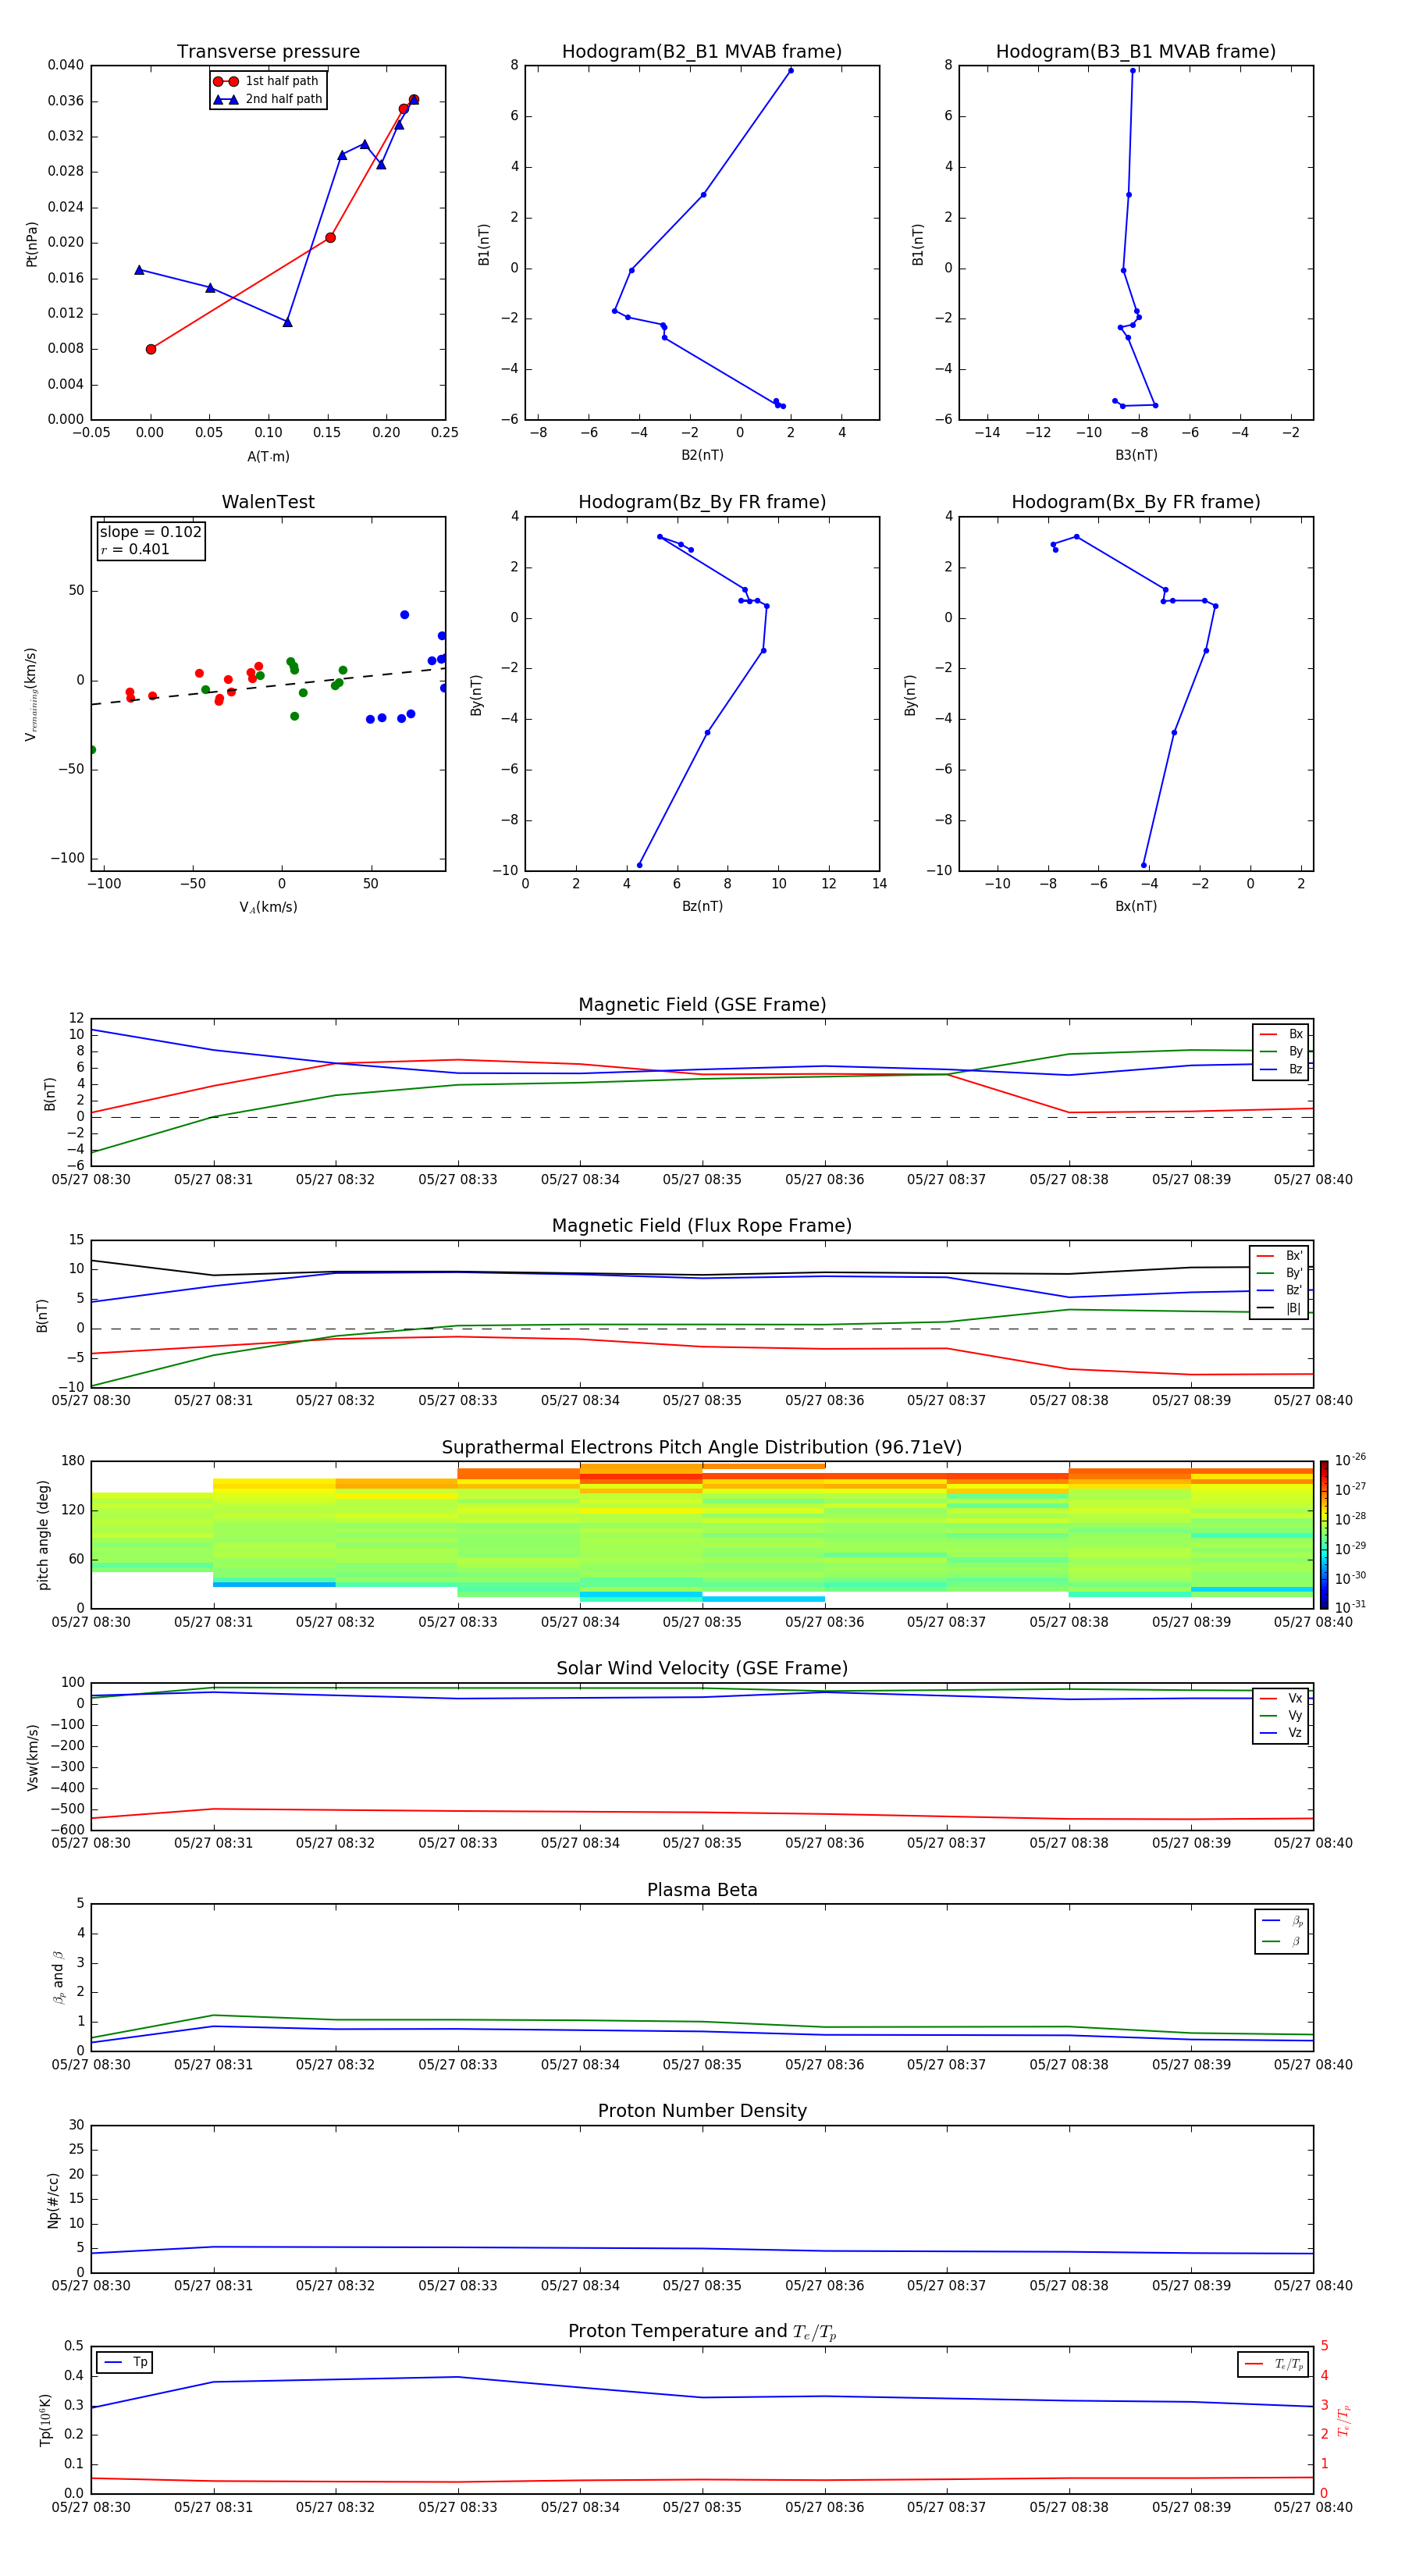Click the "WalenTest" plot title
This screenshot has height=2576, width=1405.
point(268,502)
